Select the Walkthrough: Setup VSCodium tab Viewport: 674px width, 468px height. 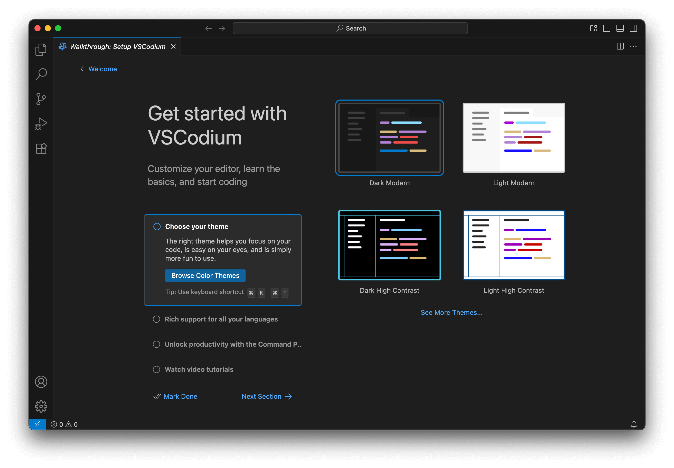117,47
